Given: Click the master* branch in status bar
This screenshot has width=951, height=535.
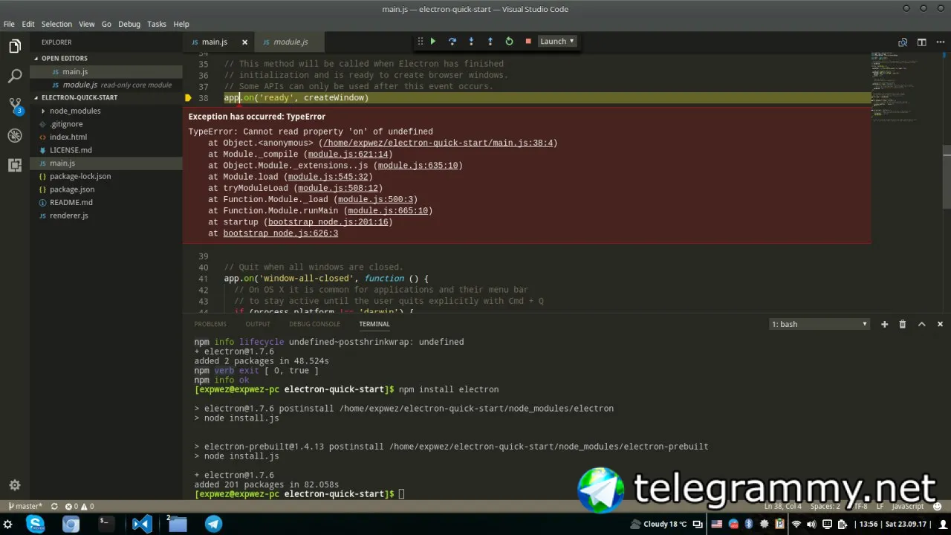Looking at the screenshot, I should [25, 507].
